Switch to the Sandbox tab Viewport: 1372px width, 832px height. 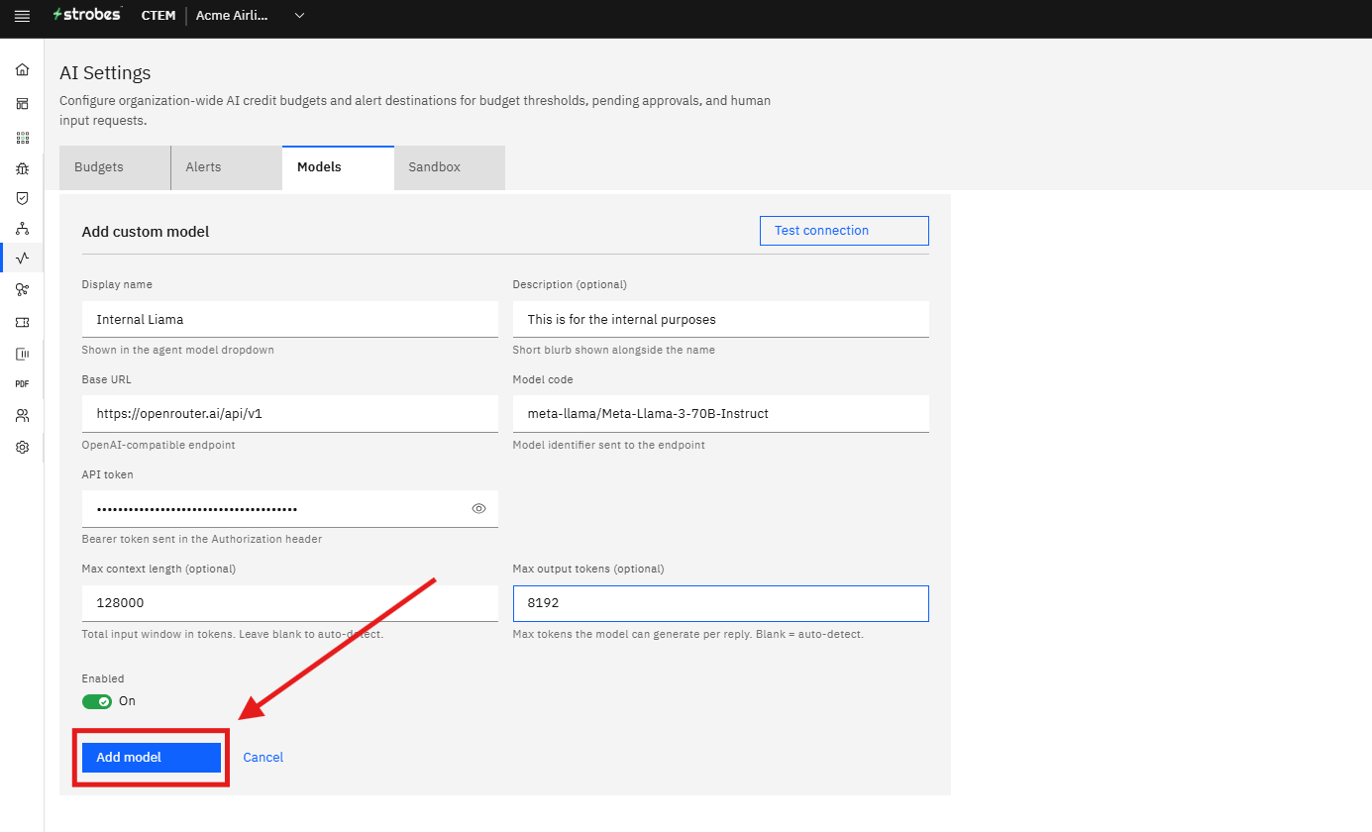[x=450, y=167]
